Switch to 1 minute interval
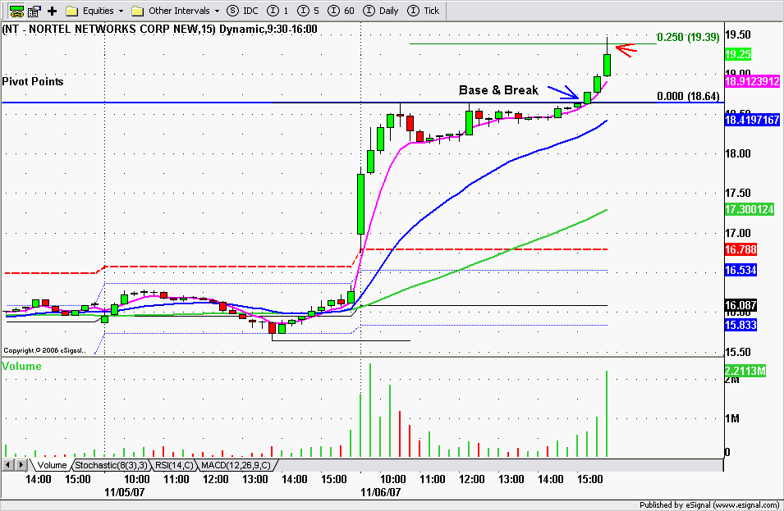784x511 pixels. coord(277,11)
